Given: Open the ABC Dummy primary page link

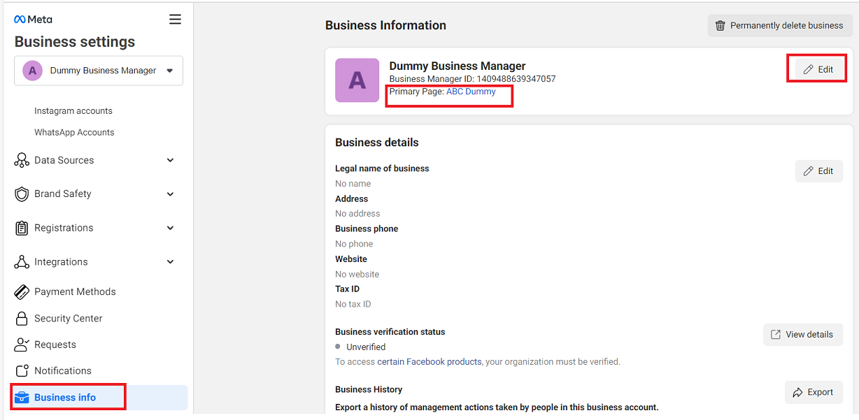Looking at the screenshot, I should pos(471,92).
